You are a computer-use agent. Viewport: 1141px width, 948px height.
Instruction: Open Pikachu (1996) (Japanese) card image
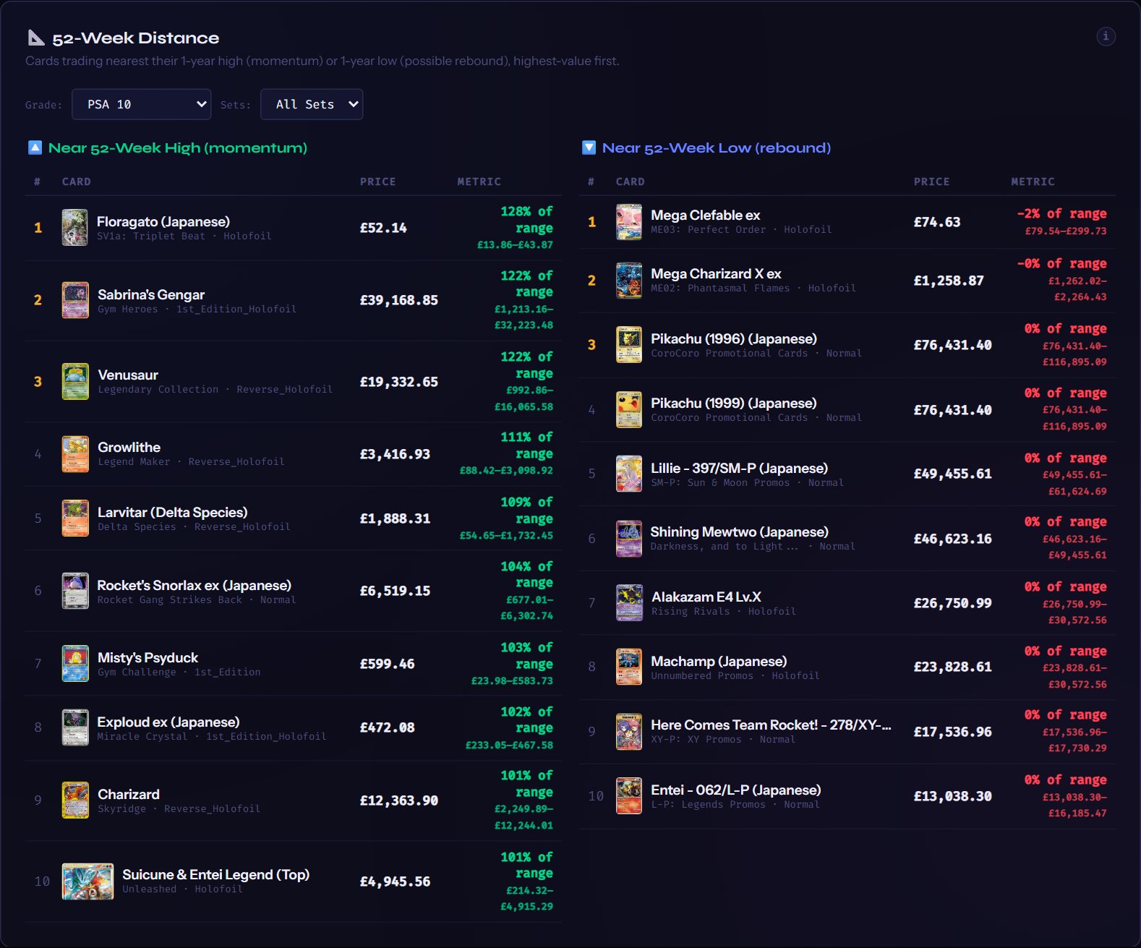click(x=629, y=345)
